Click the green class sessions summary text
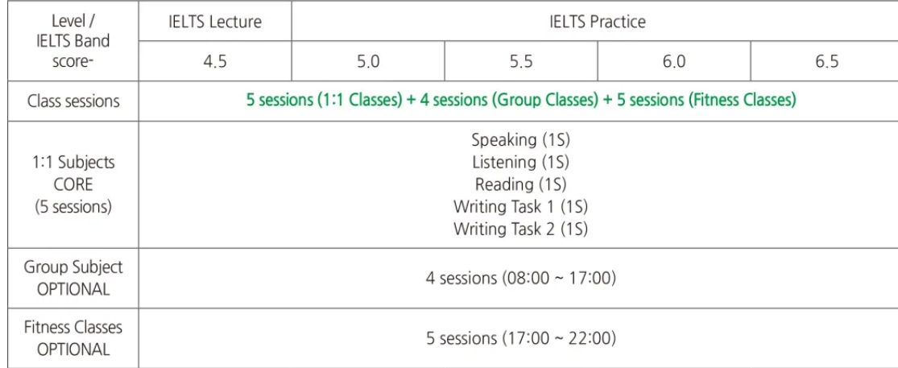 coord(520,101)
